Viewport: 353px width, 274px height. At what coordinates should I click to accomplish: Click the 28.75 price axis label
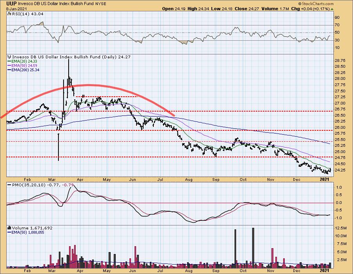[x=340, y=61]
